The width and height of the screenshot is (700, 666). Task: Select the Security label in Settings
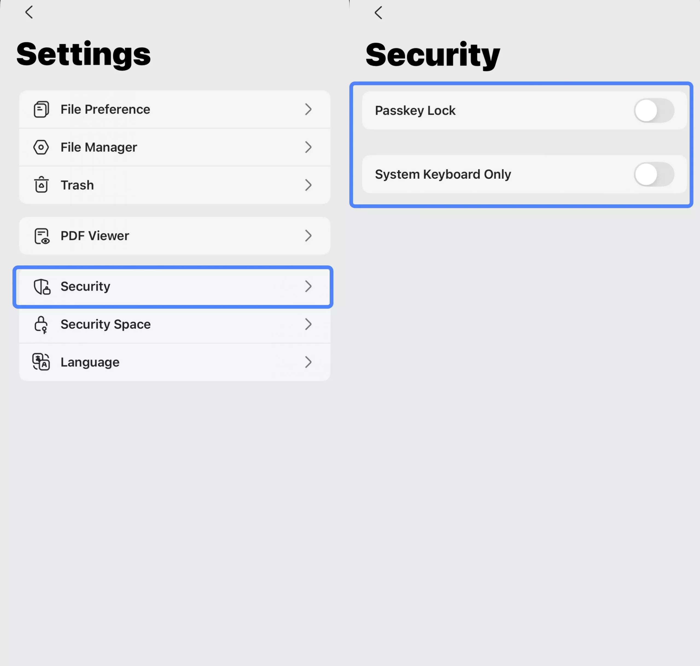(x=85, y=286)
